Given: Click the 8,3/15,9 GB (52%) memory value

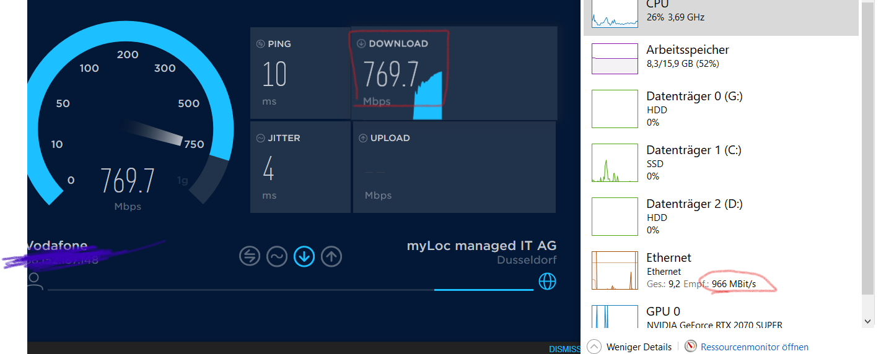Looking at the screenshot, I should click(683, 64).
